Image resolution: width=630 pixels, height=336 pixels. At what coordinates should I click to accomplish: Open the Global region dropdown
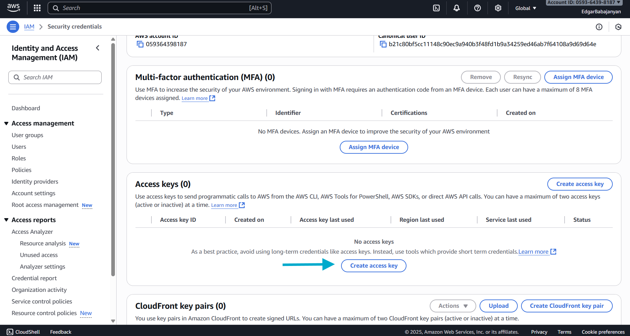click(x=525, y=8)
